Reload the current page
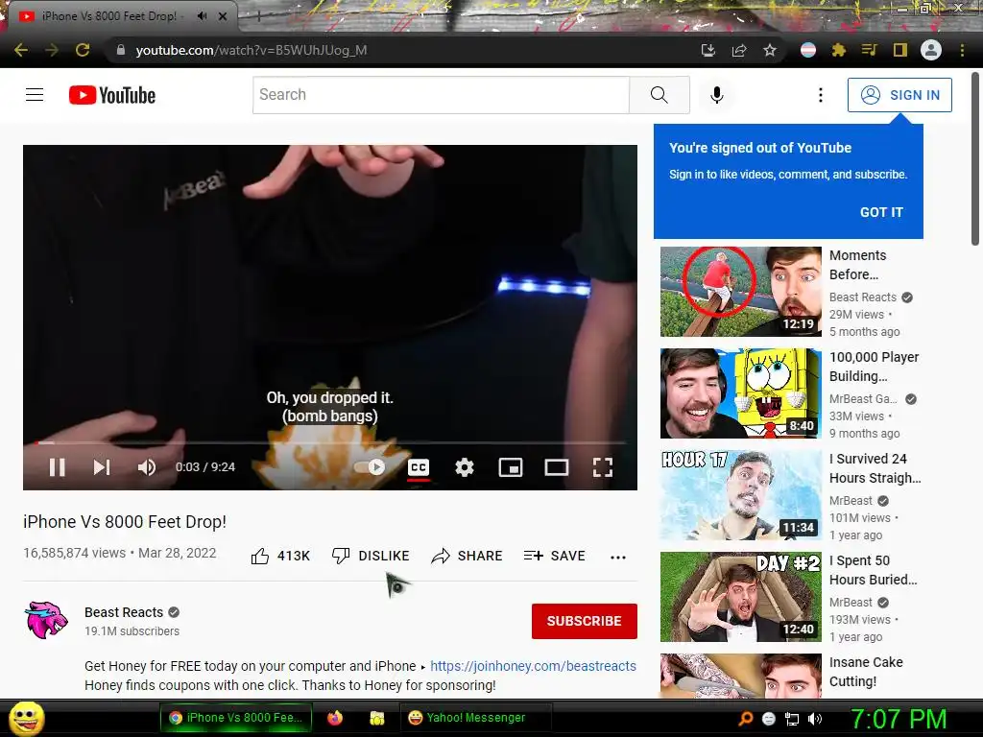 [x=83, y=50]
